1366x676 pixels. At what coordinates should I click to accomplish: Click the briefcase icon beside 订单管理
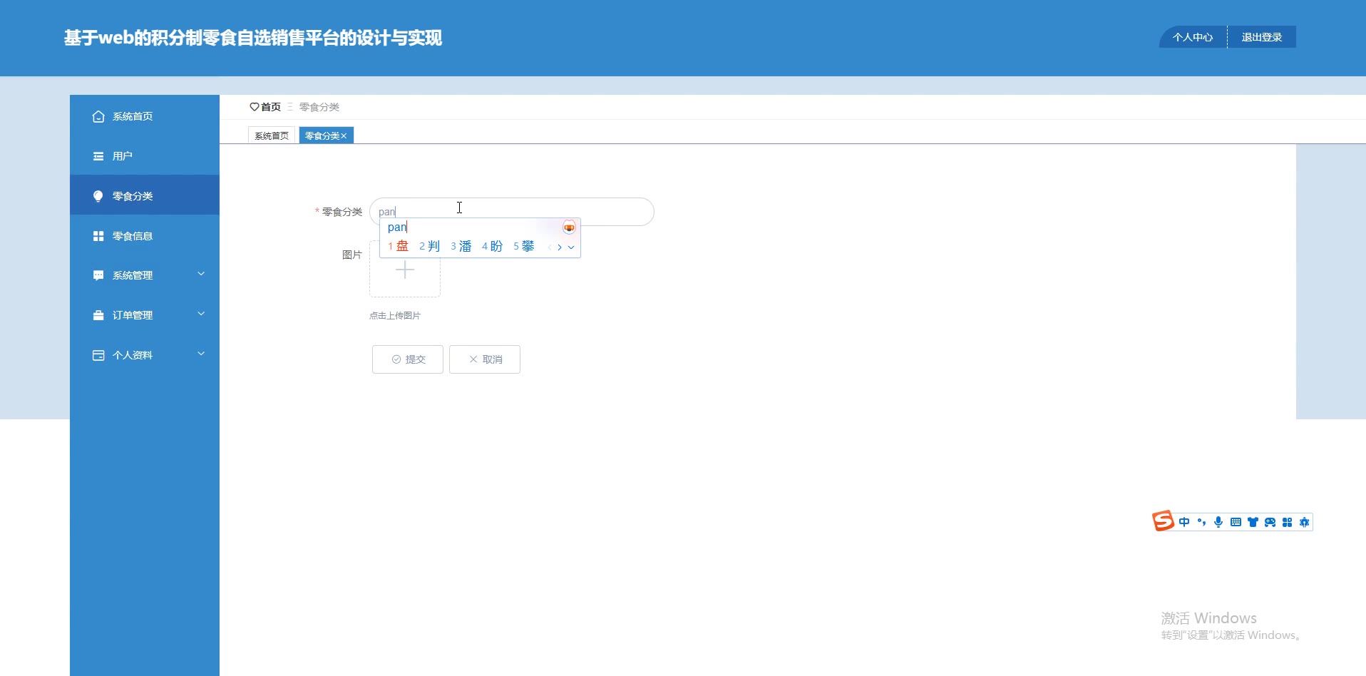click(x=98, y=315)
